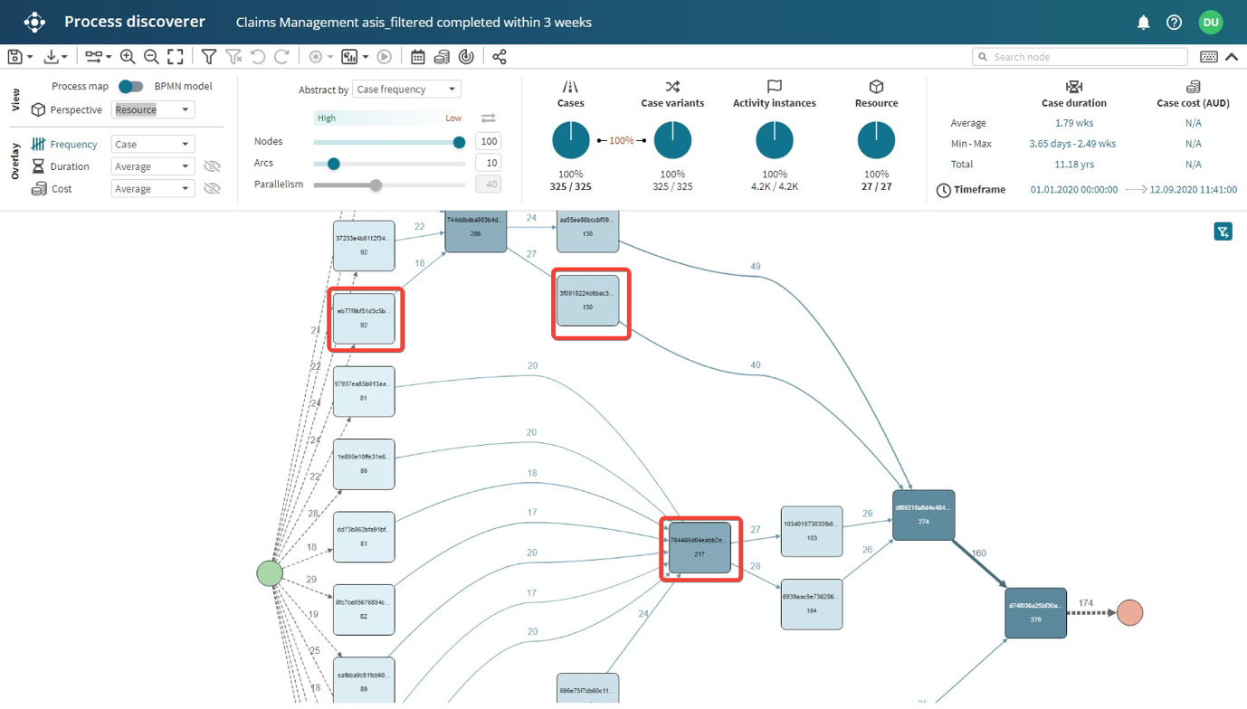The image size is (1247, 709).
Task: Click the help question mark icon
Action: pos(1174,23)
